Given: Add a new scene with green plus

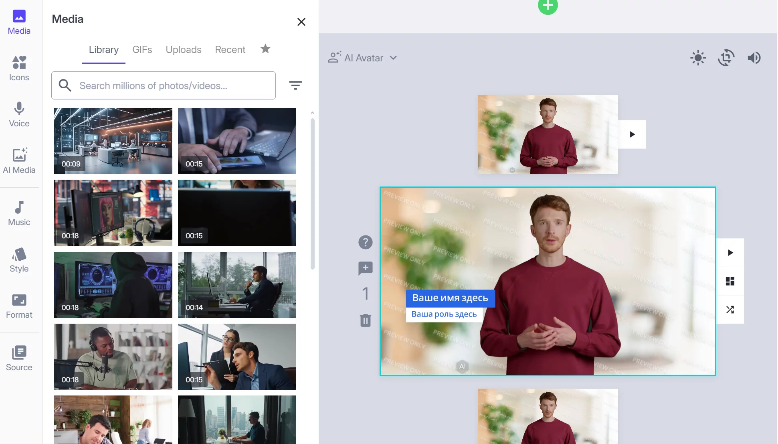Looking at the screenshot, I should pos(548,6).
